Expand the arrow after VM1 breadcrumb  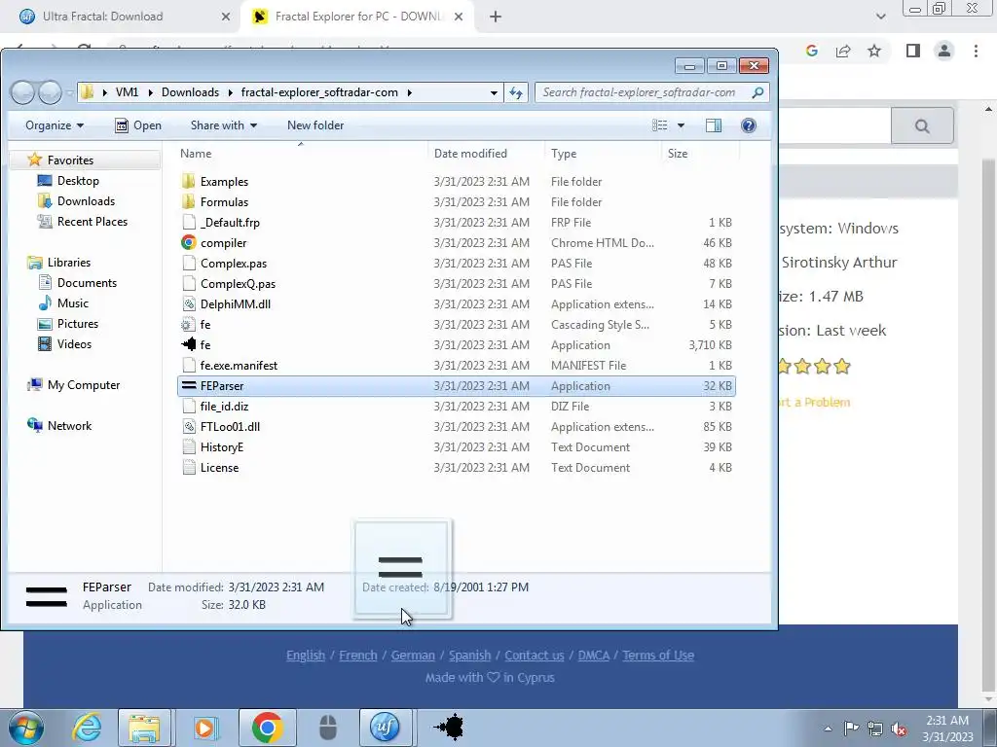click(x=150, y=92)
